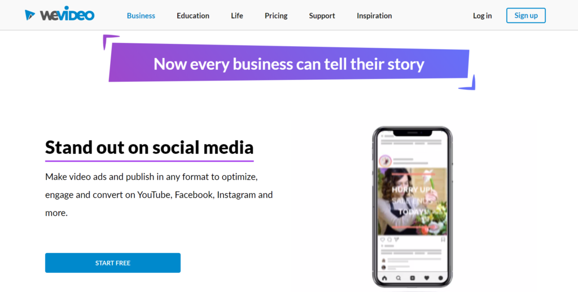578x292 pixels.
Task: Open the Business menu item
Action: [141, 16]
